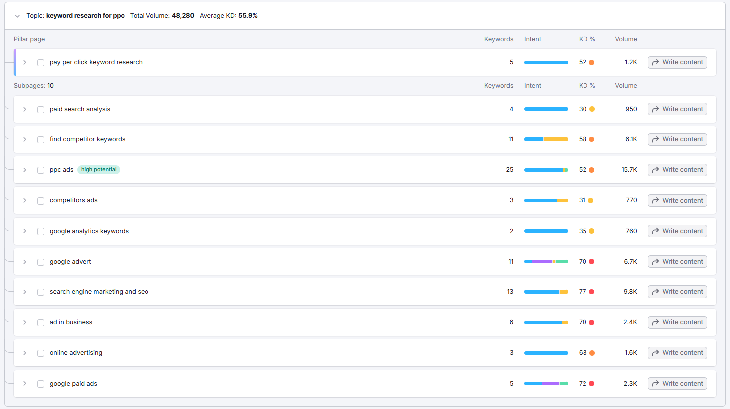Tick the google analytics keywords checkbox
730x409 pixels.
[41, 232]
